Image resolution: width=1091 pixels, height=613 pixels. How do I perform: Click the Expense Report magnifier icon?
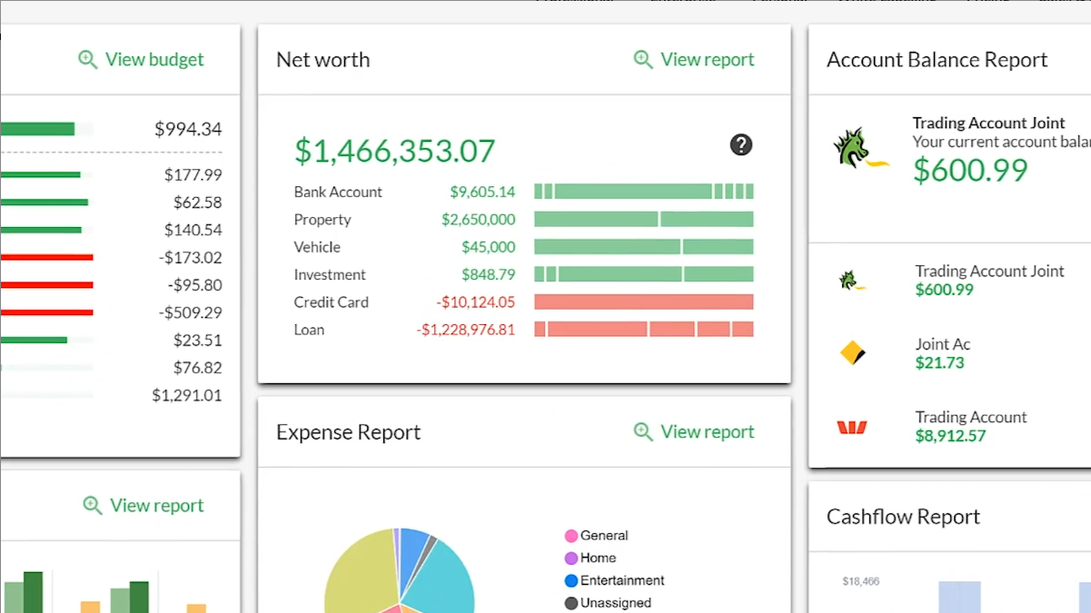point(643,431)
